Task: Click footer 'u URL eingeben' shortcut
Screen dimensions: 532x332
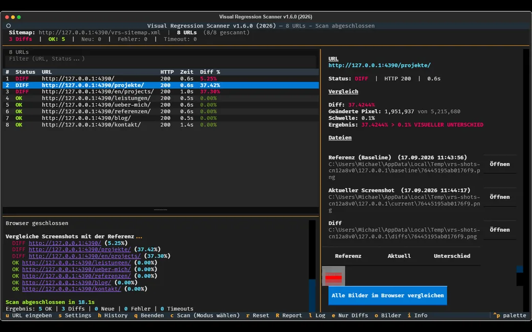Action: tap(29, 316)
